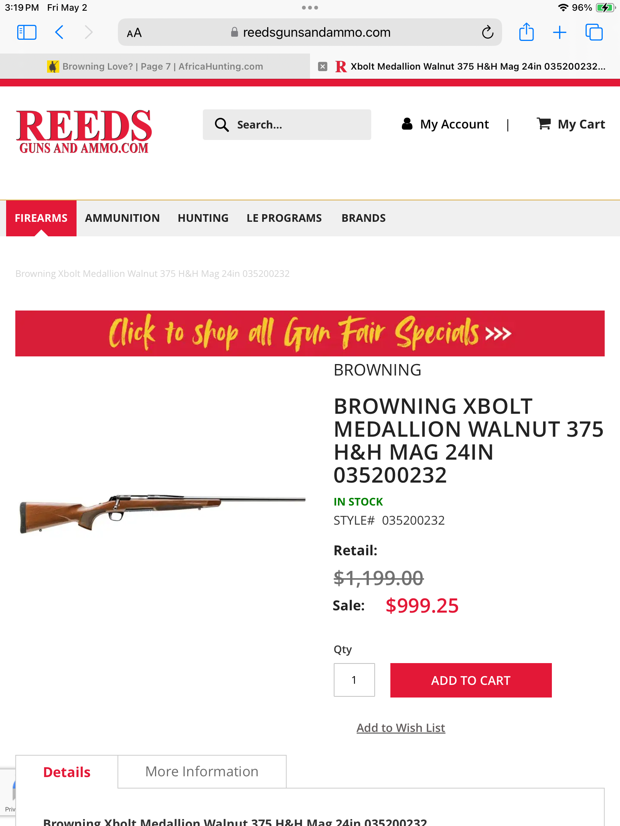This screenshot has height=826, width=620.
Task: Open the share sheet icon
Action: [526, 33]
